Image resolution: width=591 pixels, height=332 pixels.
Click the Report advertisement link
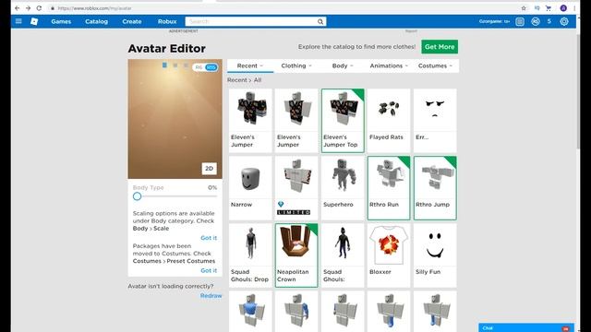click(x=411, y=30)
